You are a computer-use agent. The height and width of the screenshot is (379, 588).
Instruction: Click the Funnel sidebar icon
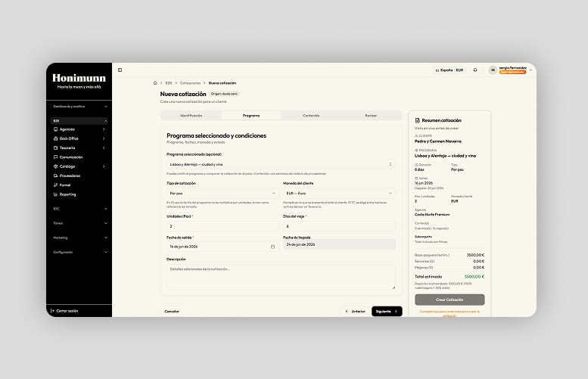click(x=55, y=185)
